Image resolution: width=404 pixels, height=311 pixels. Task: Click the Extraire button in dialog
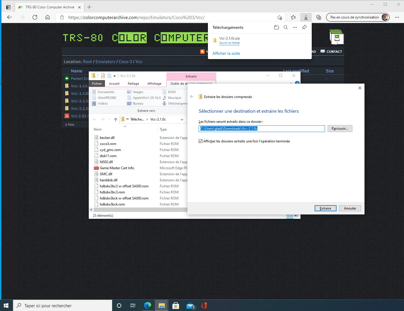point(325,208)
